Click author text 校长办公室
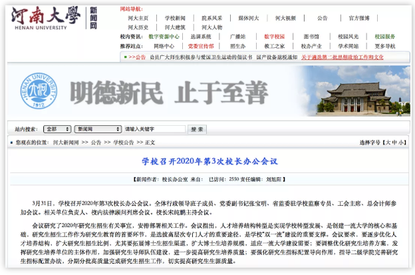The width and height of the screenshot is (415, 275). 175,179
